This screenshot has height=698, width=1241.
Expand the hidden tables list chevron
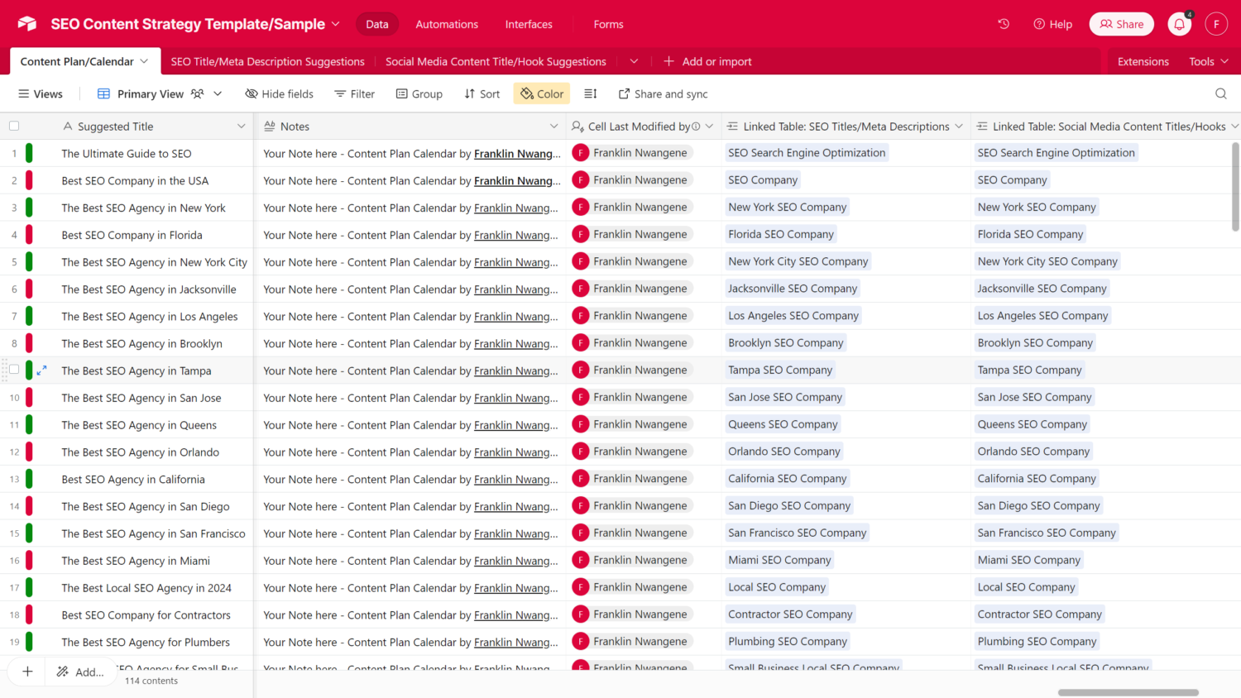(x=634, y=61)
